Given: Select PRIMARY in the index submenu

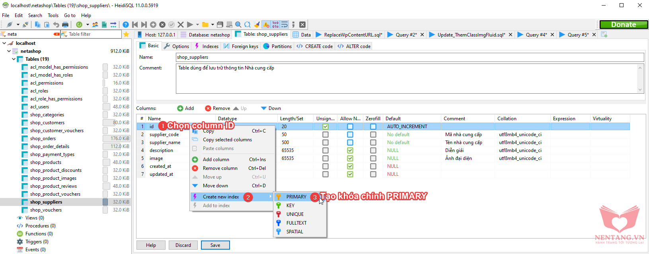Looking at the screenshot, I should coord(296,197).
